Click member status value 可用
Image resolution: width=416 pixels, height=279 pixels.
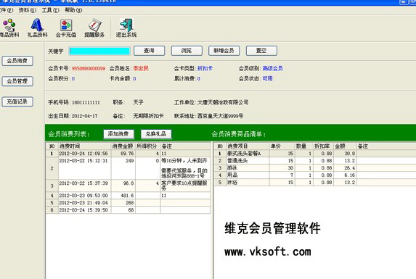pyautogui.click(x=267, y=78)
